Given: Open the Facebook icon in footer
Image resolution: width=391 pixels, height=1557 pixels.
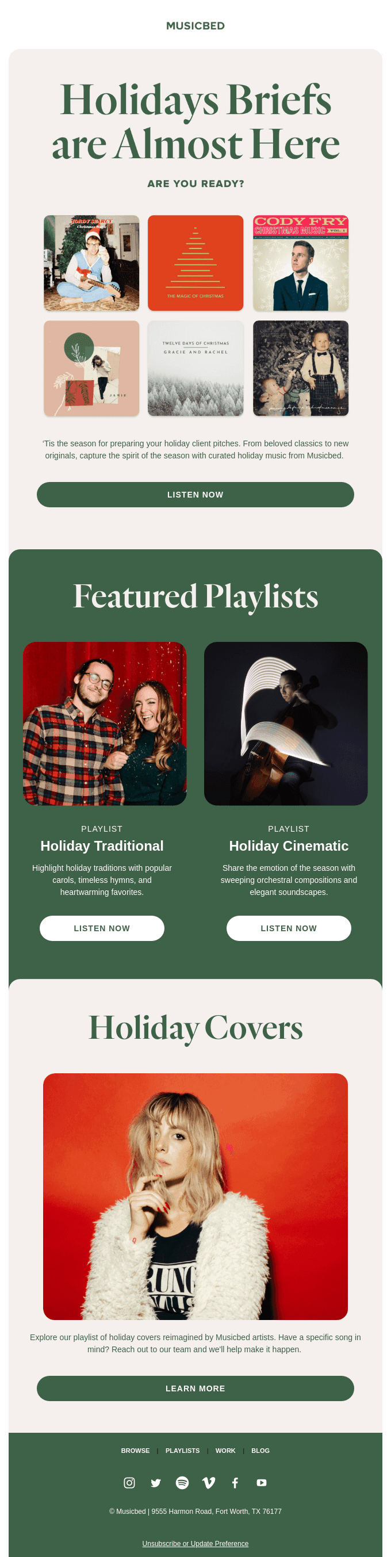Looking at the screenshot, I should click(x=235, y=1482).
